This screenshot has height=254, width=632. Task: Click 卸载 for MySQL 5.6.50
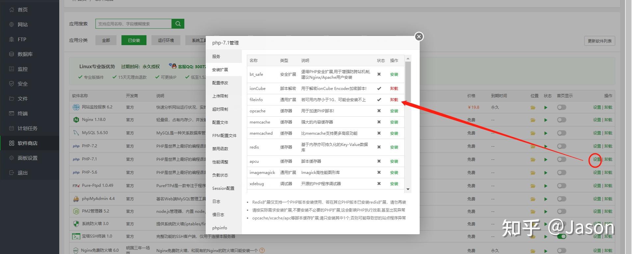[608, 133]
